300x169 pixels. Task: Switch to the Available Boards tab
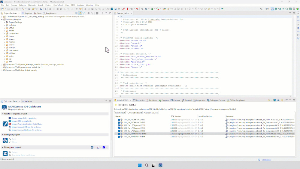[x=135, y=113]
